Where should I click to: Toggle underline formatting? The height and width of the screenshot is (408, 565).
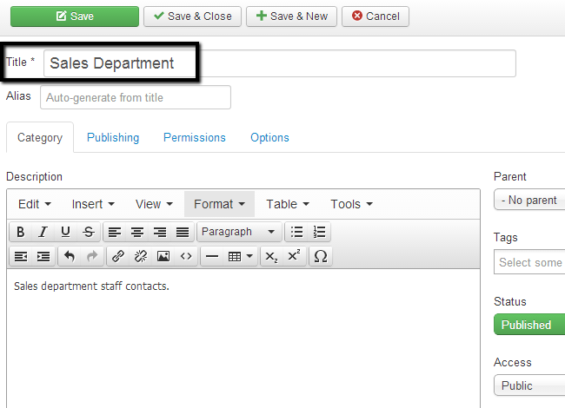coord(65,232)
